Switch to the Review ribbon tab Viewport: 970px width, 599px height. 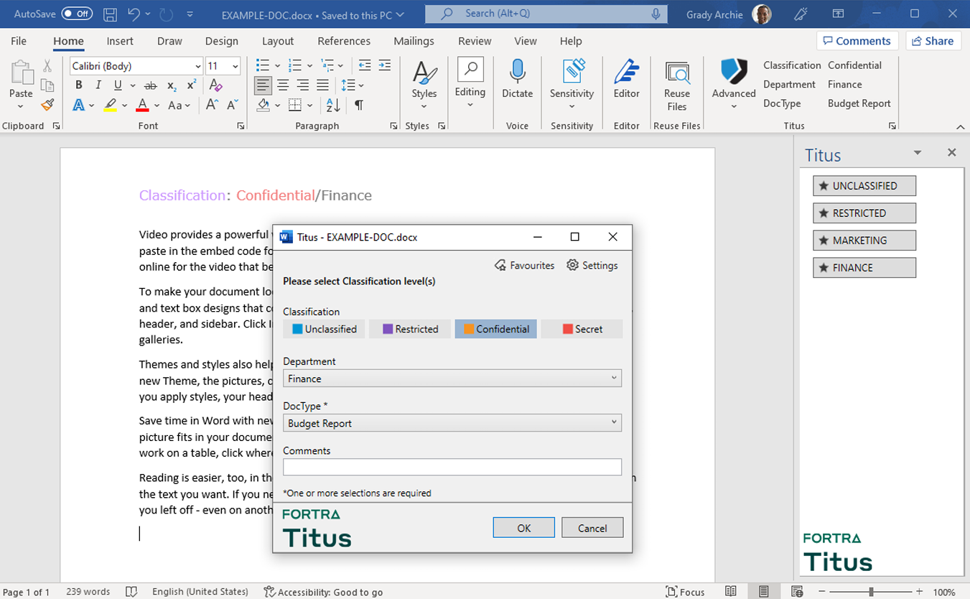click(x=474, y=41)
